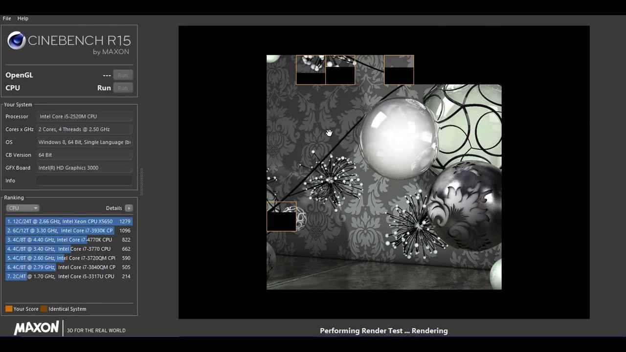Click the Details label in Ranking

[x=114, y=208]
